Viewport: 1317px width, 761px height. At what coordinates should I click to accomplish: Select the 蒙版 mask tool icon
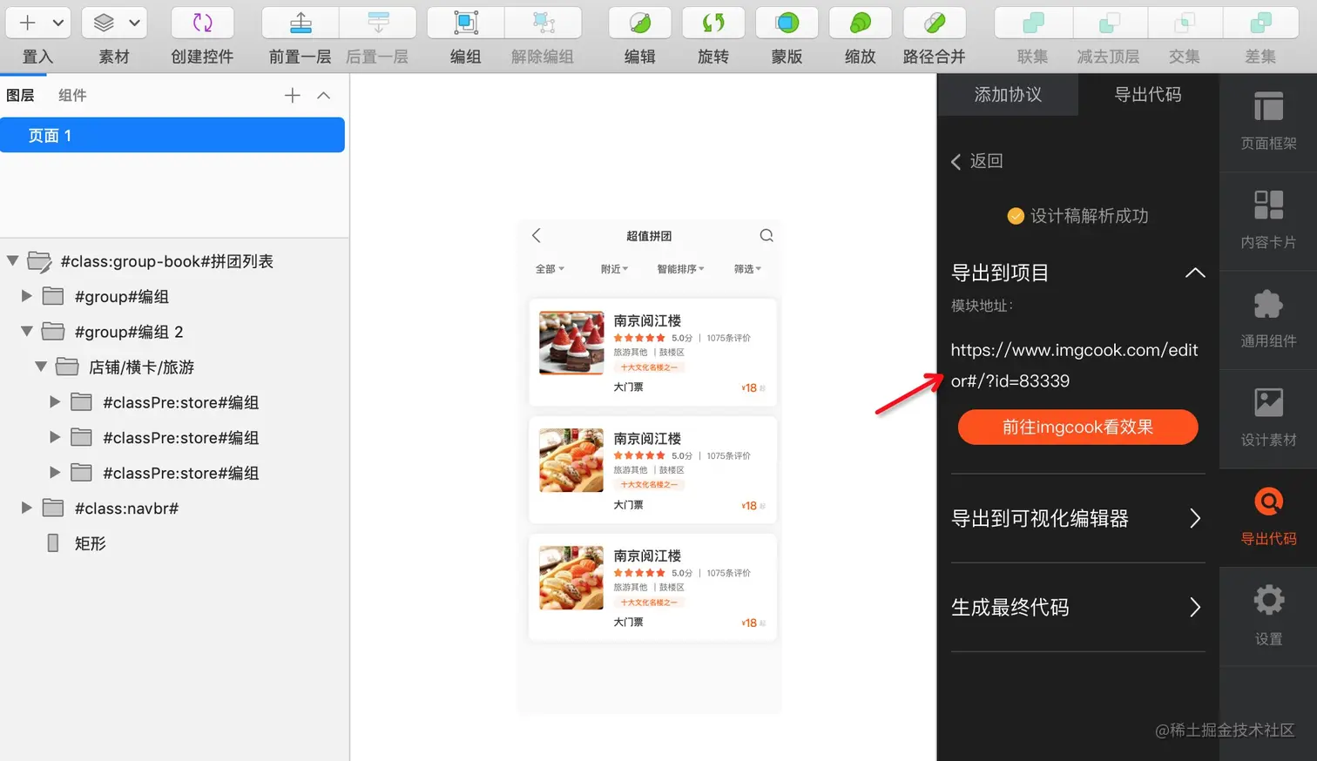pyautogui.click(x=787, y=23)
